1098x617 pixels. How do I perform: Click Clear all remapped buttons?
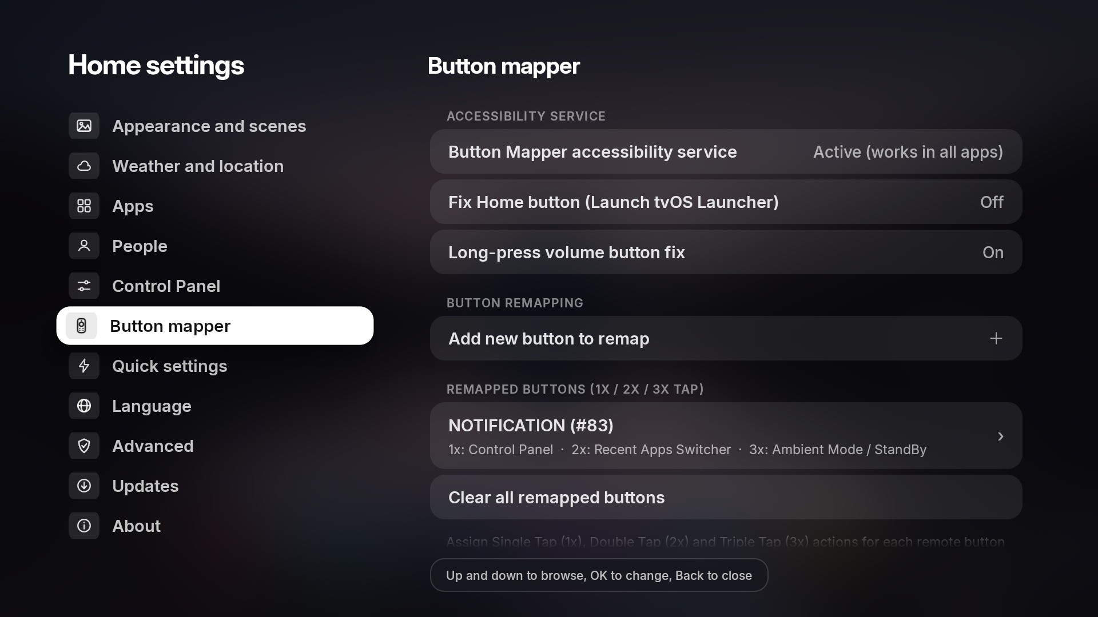point(726,497)
